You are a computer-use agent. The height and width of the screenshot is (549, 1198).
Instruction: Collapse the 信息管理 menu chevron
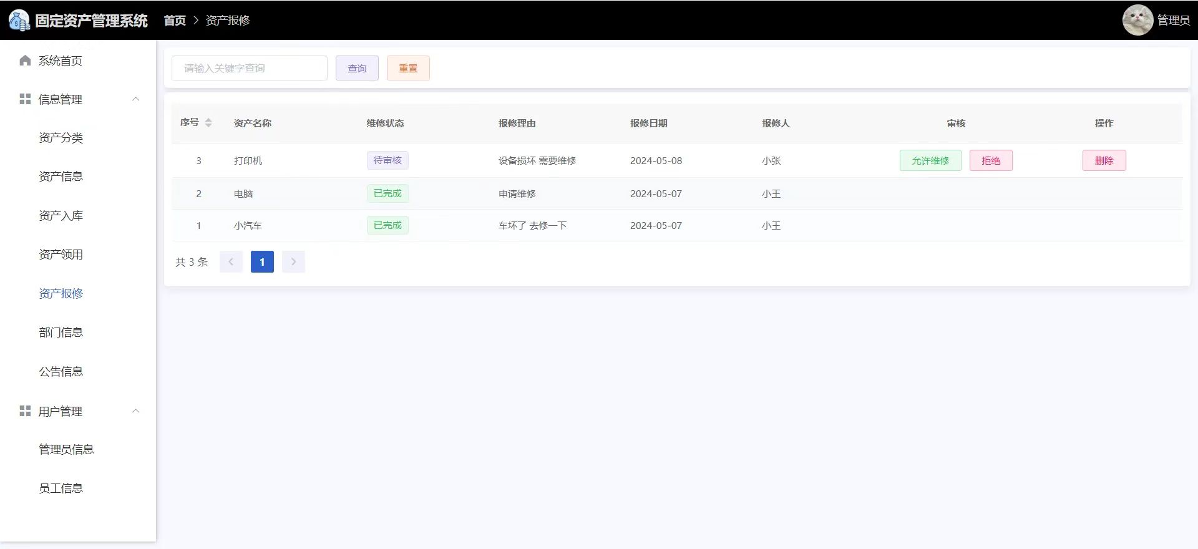(135, 99)
